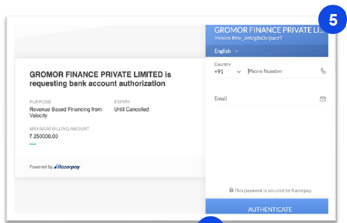Click the Powered by Razorpay link
The image size is (347, 223).
click(x=55, y=167)
